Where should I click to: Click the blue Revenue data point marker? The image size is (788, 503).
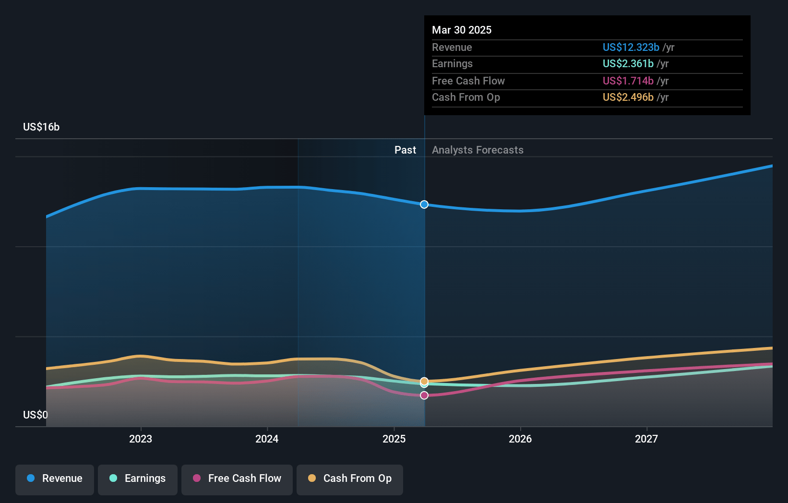(424, 204)
